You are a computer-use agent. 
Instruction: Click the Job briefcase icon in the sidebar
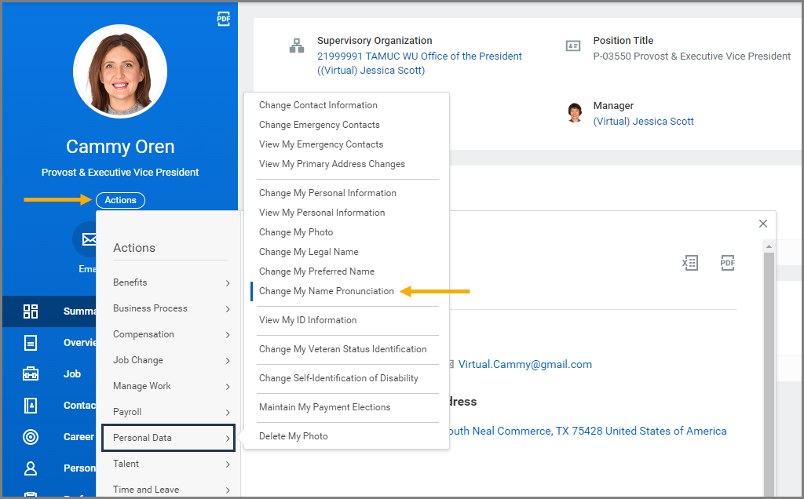pos(31,374)
